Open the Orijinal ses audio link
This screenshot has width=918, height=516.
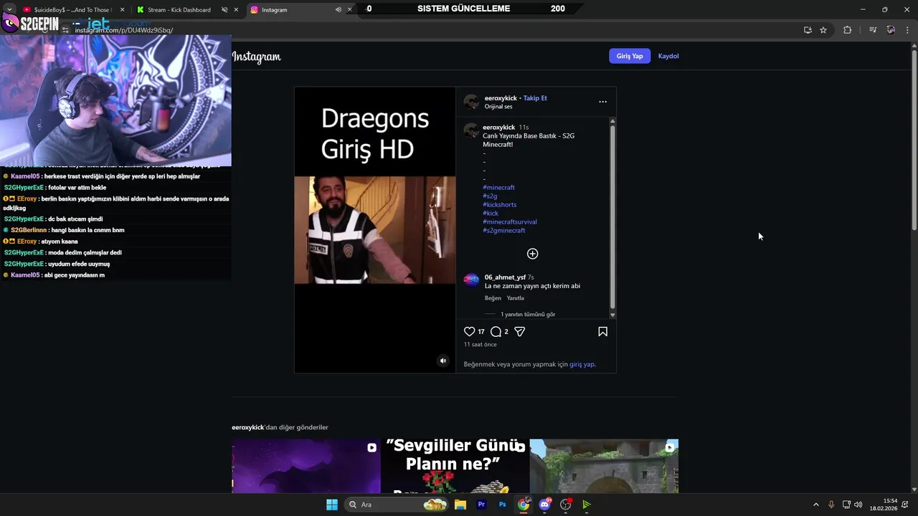tap(498, 107)
